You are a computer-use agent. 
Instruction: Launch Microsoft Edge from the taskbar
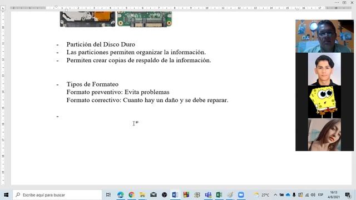pos(120,195)
